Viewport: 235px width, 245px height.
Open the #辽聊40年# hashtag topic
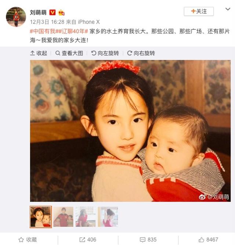click(72, 32)
